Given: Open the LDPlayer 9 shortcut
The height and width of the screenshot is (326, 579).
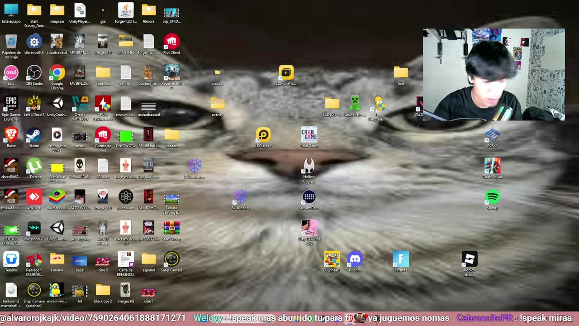Looking at the screenshot, I should 263,138.
